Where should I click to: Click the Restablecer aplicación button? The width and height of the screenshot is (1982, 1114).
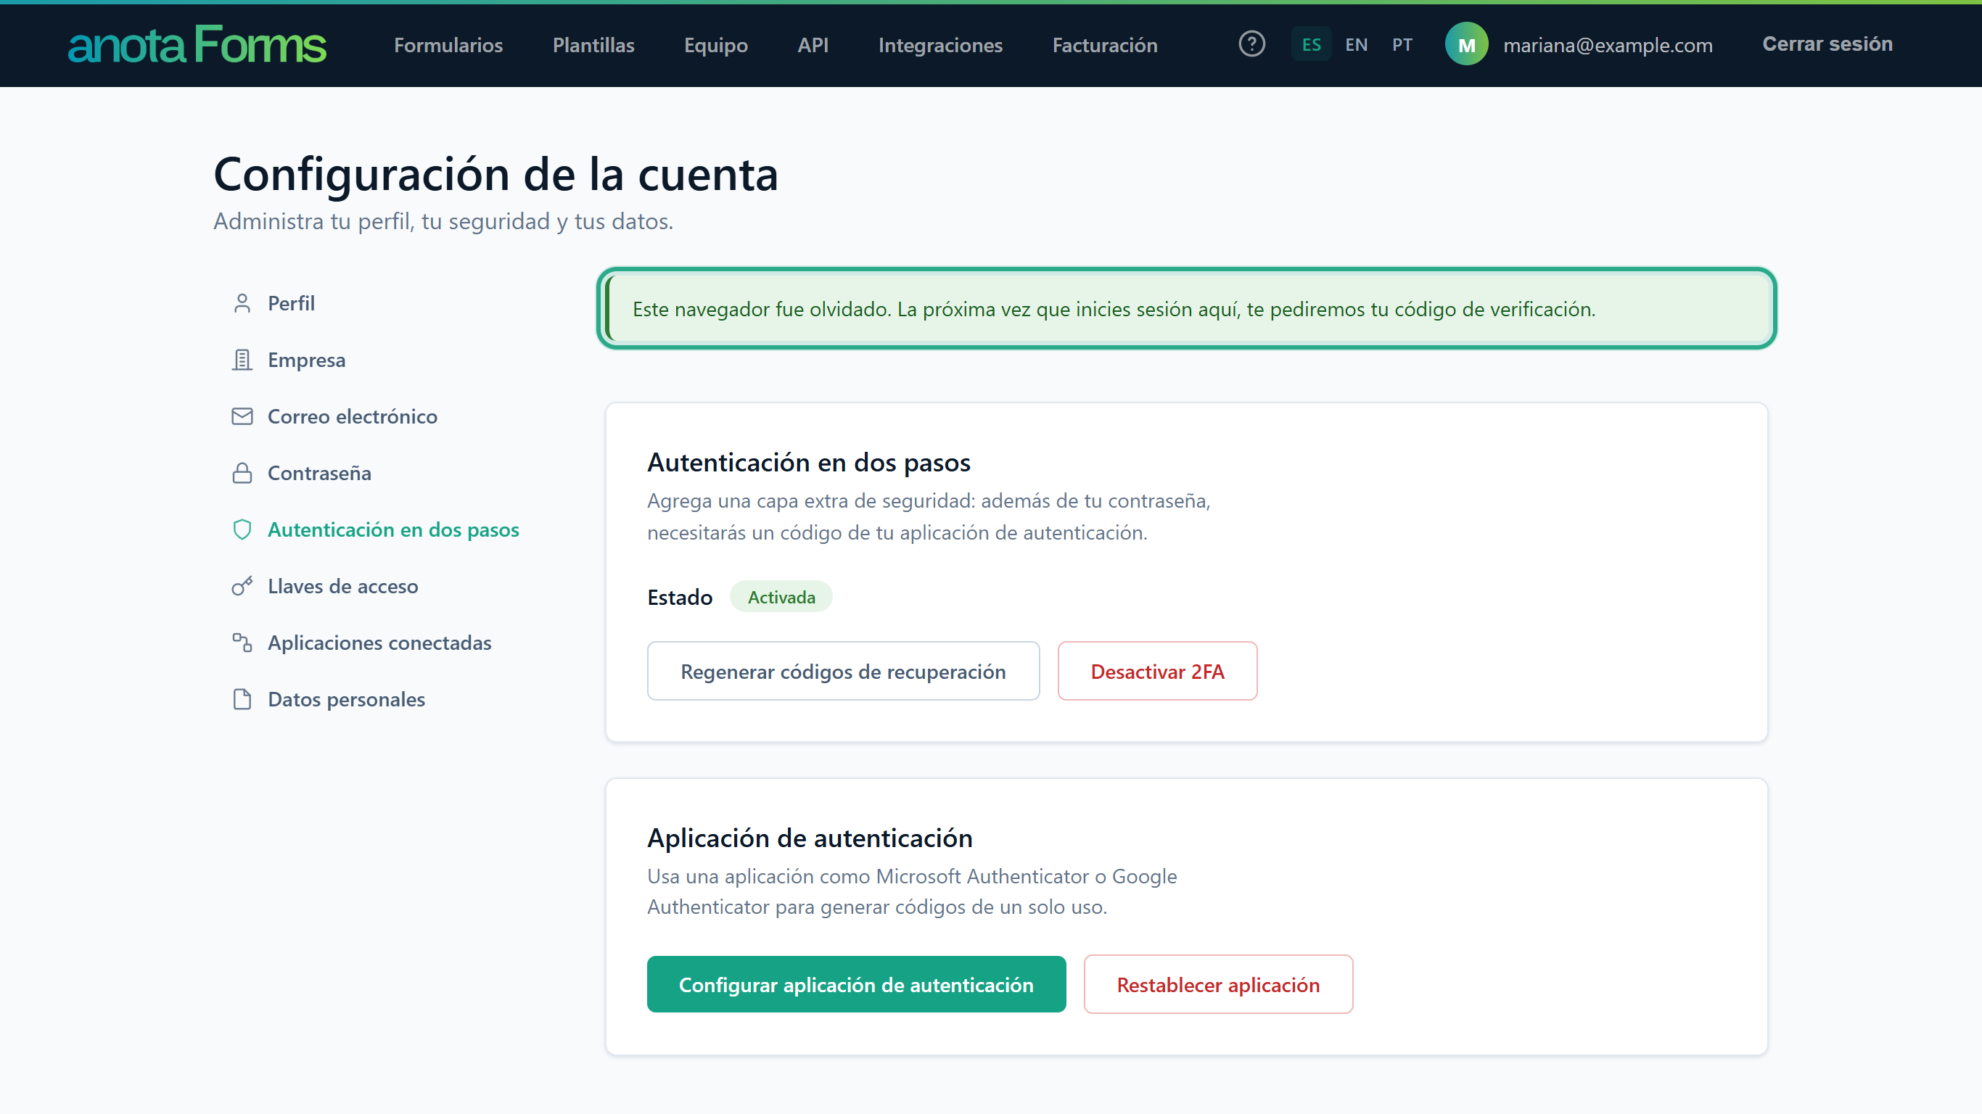coord(1218,984)
